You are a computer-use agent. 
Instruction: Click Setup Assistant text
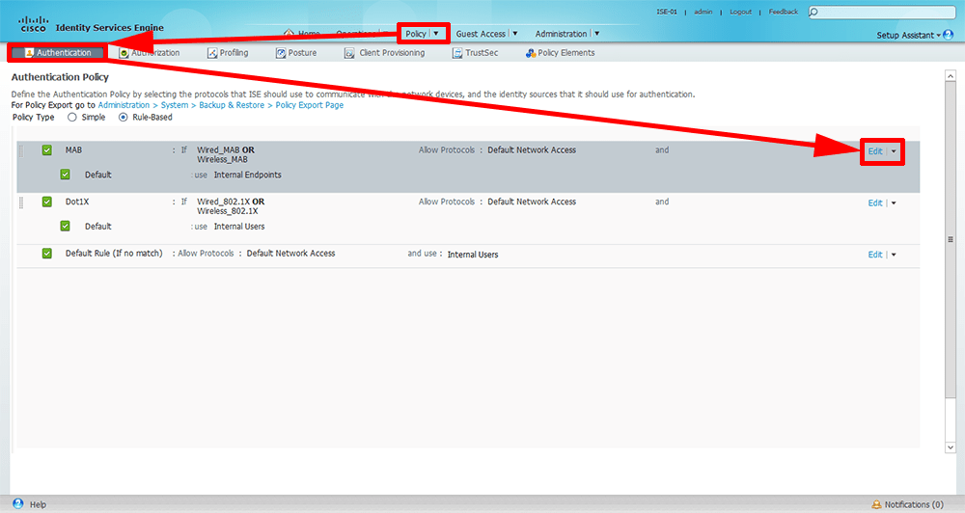(905, 36)
